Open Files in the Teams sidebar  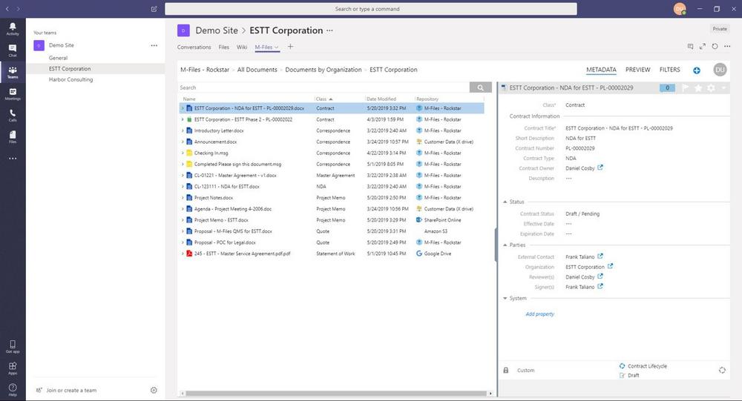pos(13,136)
